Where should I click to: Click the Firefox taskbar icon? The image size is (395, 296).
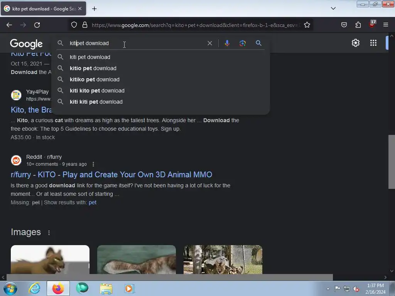[x=58, y=288]
